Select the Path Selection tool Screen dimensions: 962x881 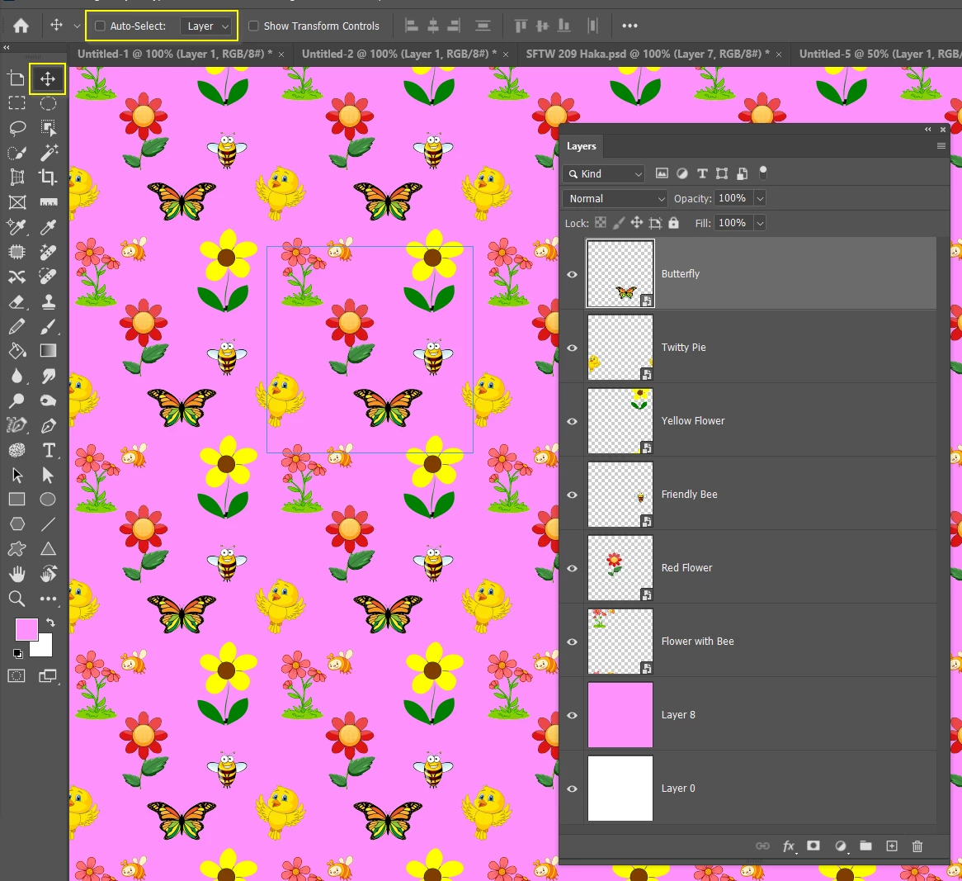click(x=17, y=476)
